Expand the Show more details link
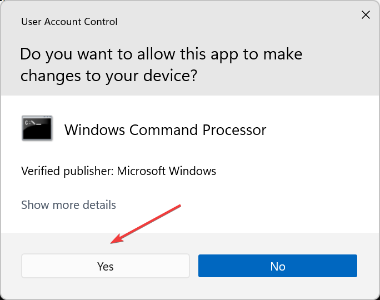Viewport: 380px width, 300px height. pos(68,205)
